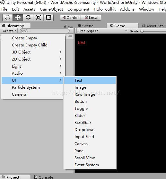The width and height of the screenshot is (166, 179).
Task: Open the Edit menu
Action: point(15,9)
